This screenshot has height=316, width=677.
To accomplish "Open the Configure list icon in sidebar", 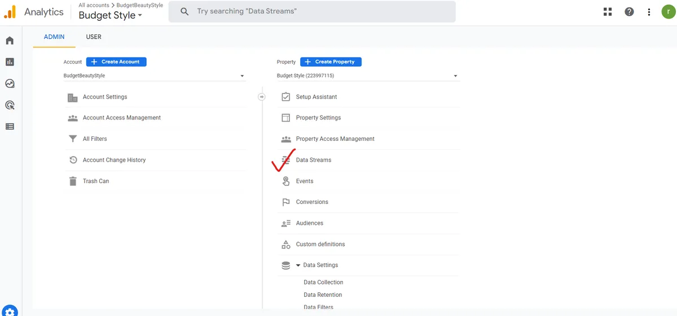I will [x=10, y=126].
